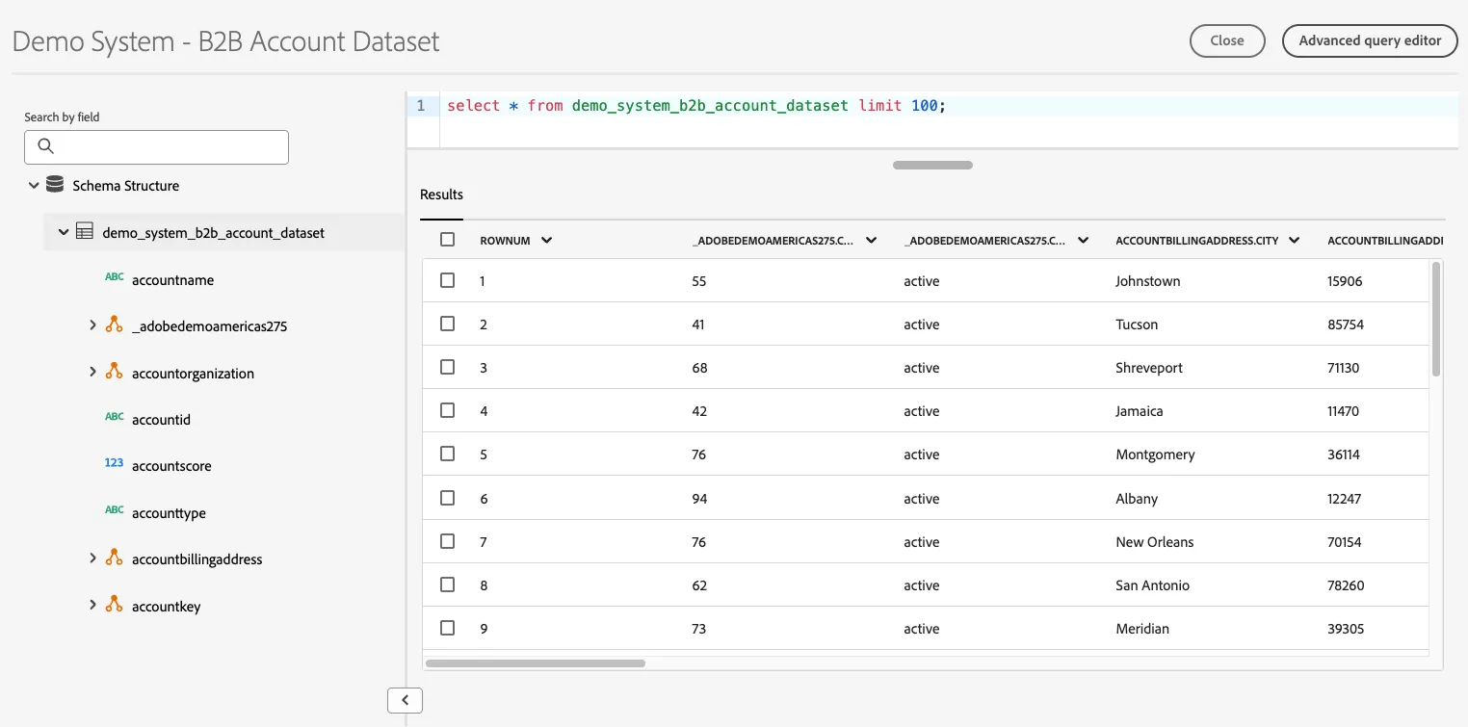Click into the SQL query editor line
The image size is (1468, 727).
pyautogui.click(x=949, y=106)
